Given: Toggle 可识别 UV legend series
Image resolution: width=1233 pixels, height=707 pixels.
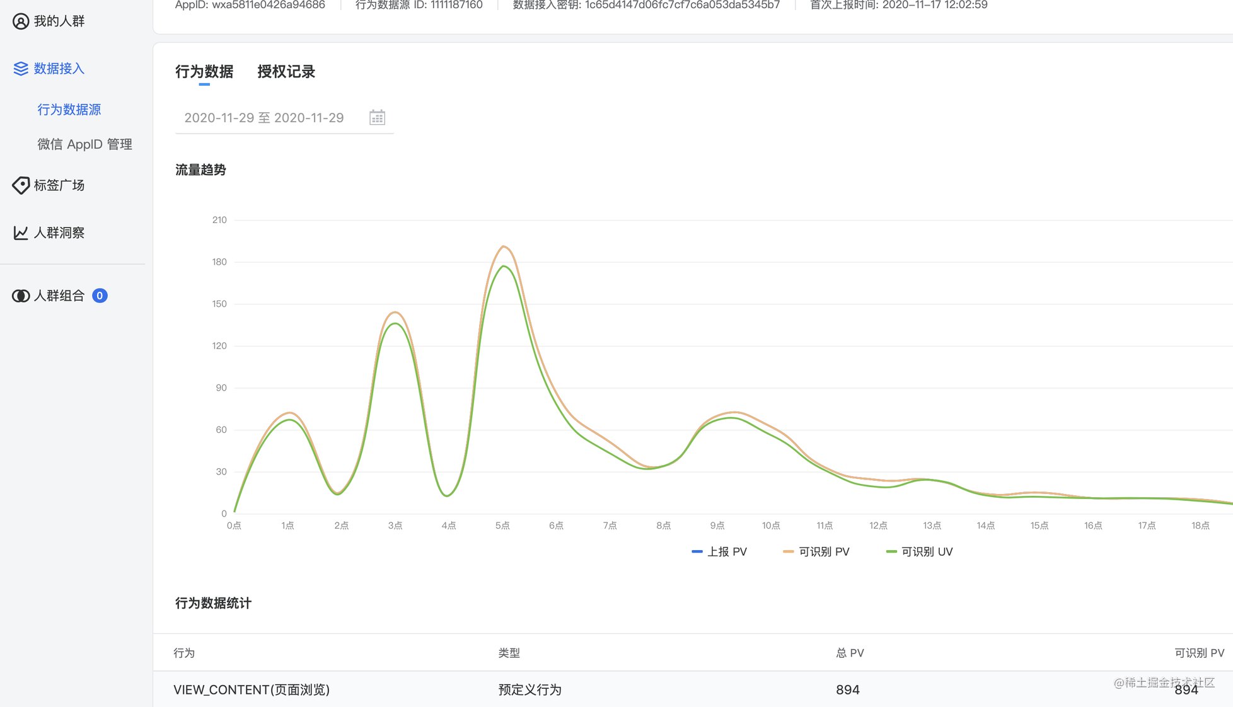Looking at the screenshot, I should click(x=920, y=552).
